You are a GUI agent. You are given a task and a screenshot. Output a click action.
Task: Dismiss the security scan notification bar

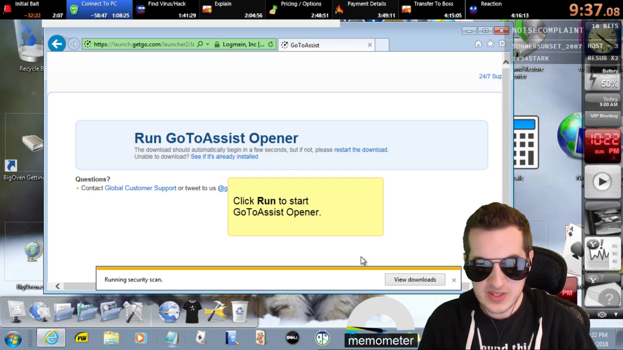click(454, 280)
